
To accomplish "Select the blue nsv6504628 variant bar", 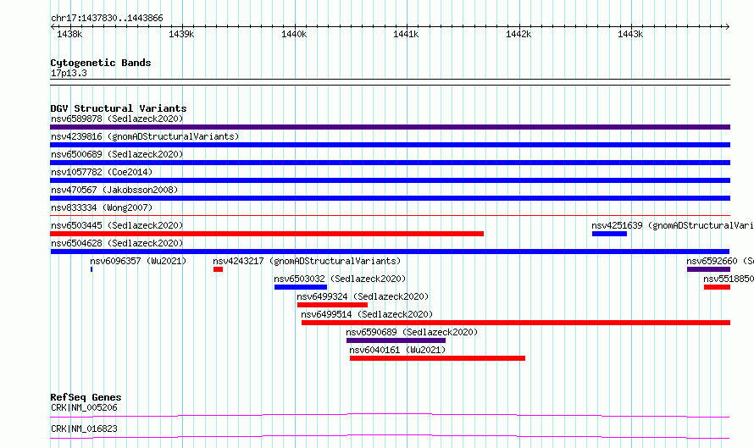I will pyautogui.click(x=390, y=252).
